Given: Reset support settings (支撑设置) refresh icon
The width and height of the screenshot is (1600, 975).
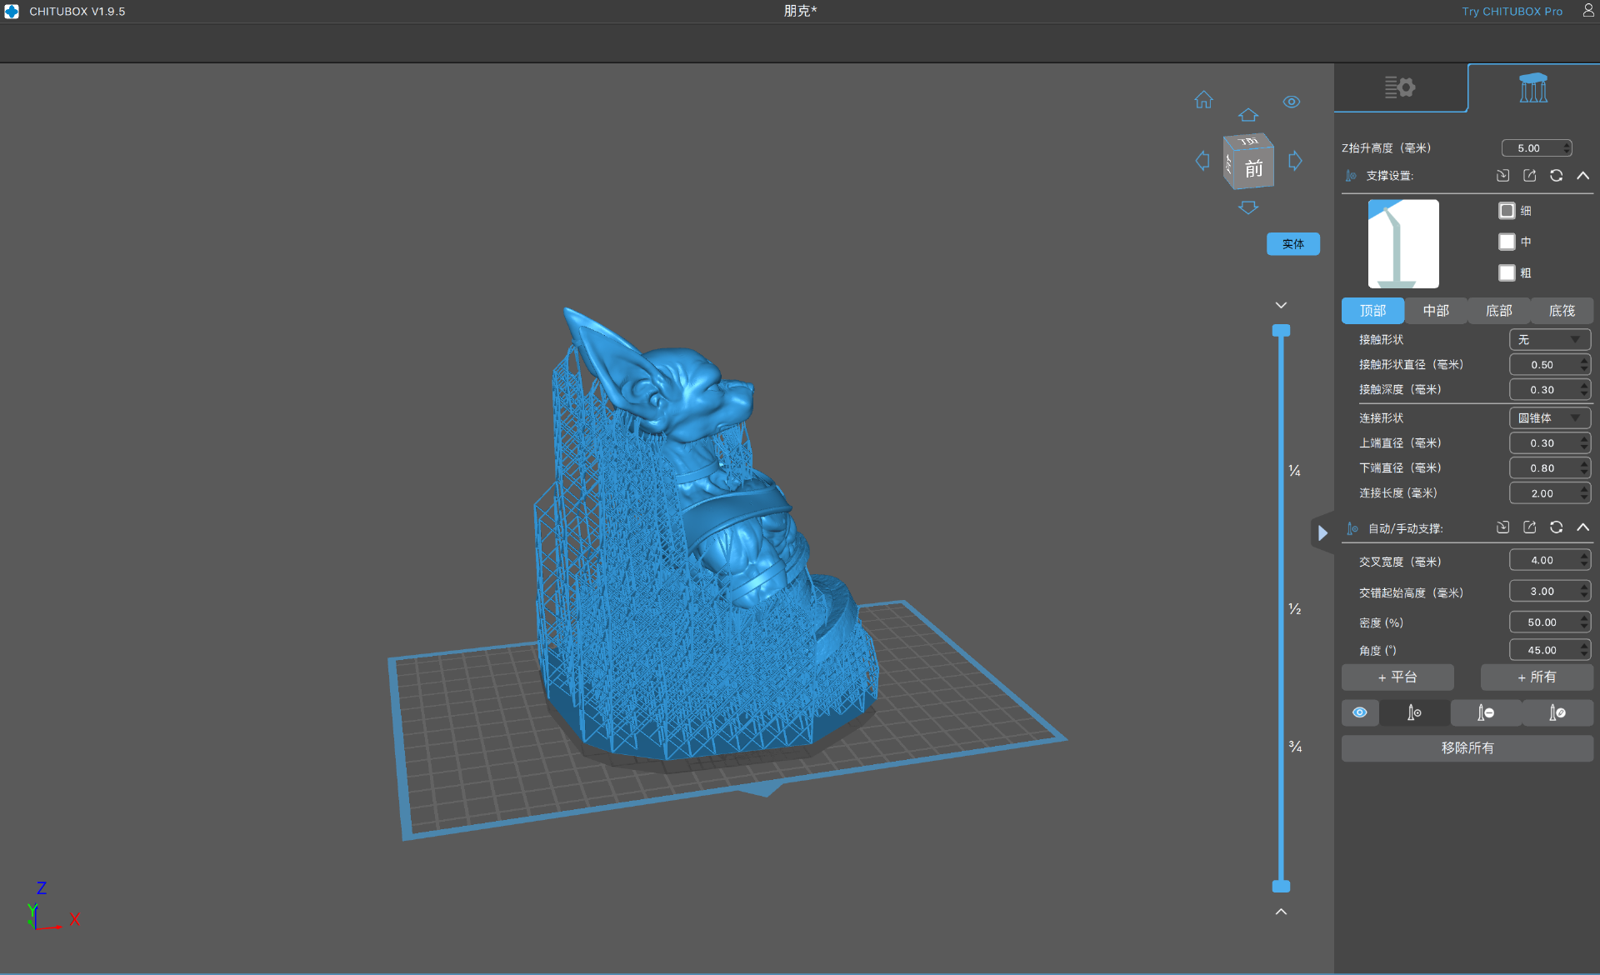Looking at the screenshot, I should click(x=1556, y=176).
